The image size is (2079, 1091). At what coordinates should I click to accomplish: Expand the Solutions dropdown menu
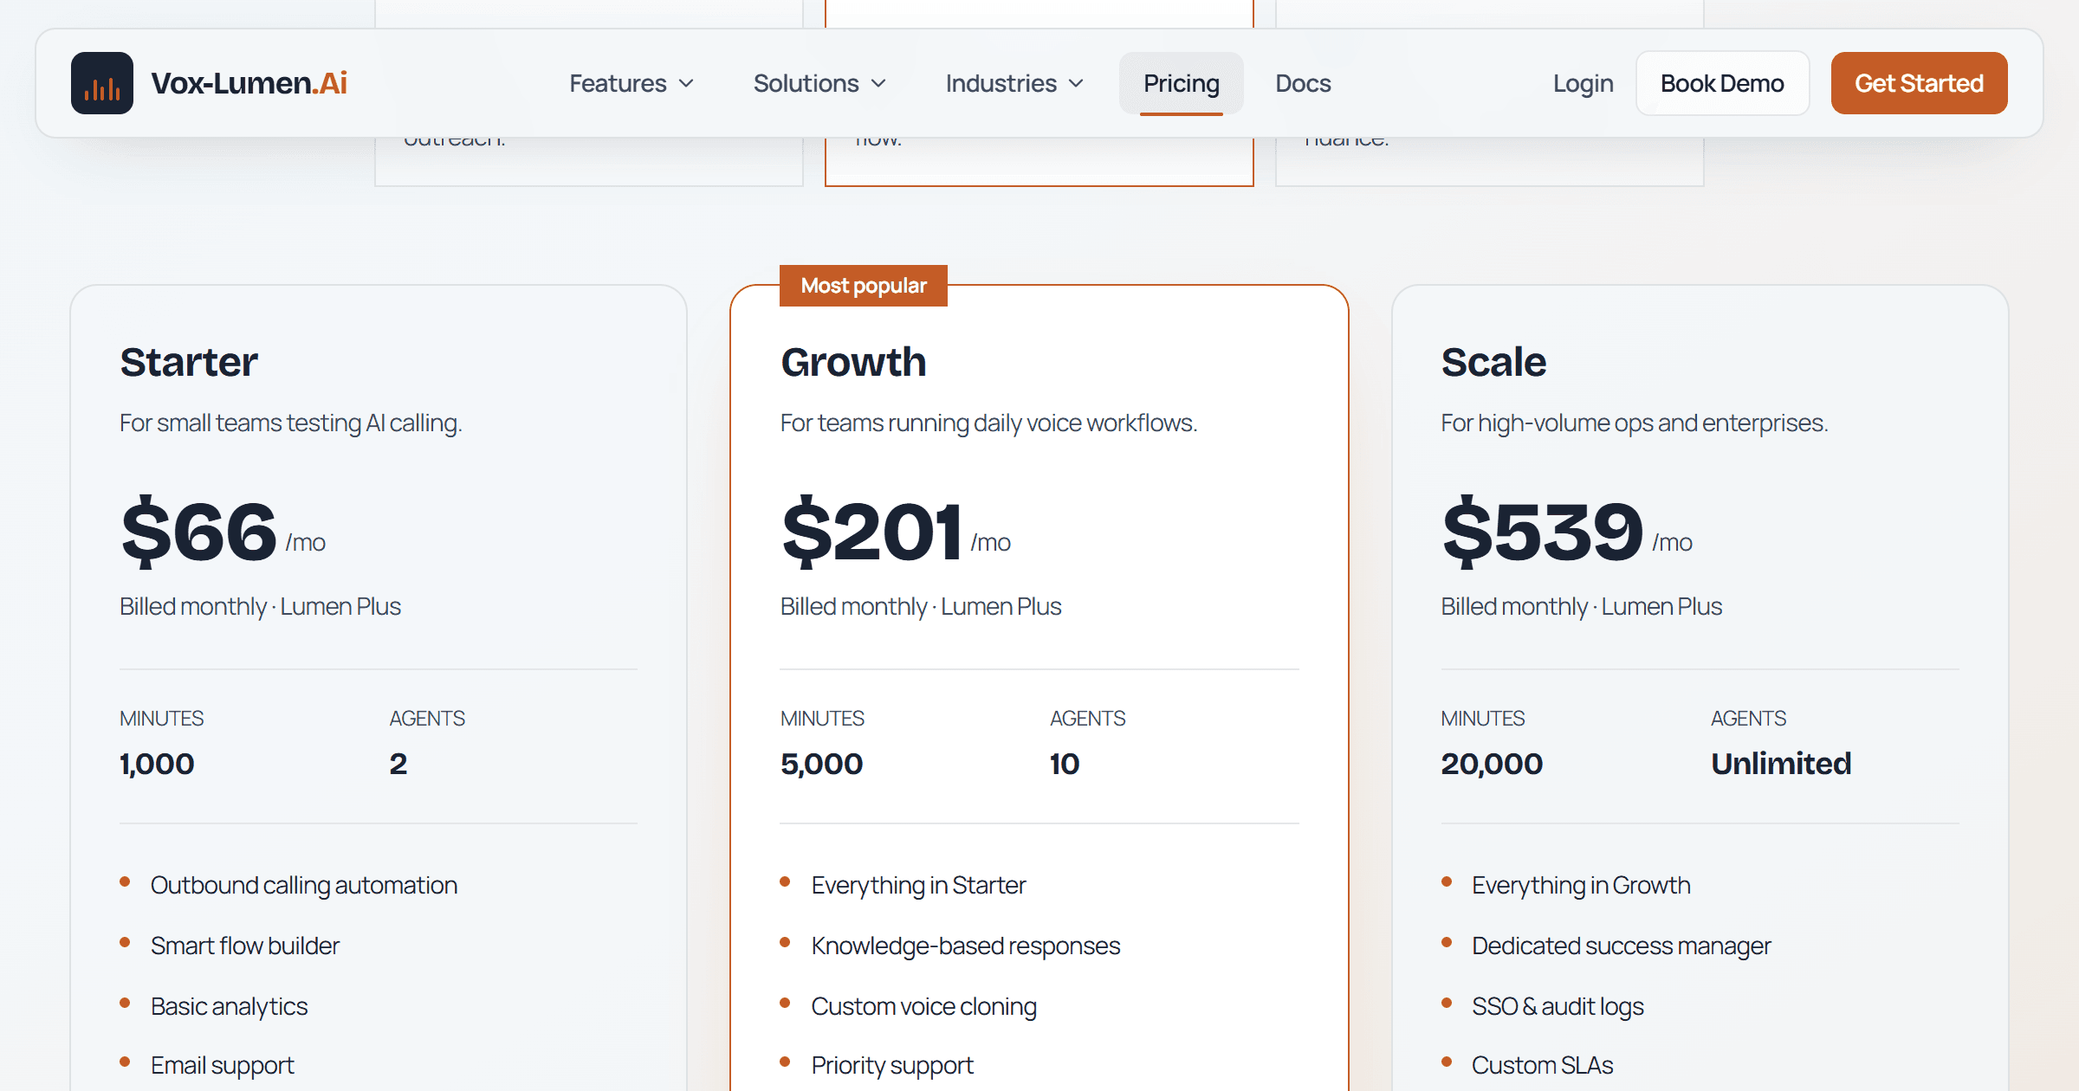coord(819,83)
